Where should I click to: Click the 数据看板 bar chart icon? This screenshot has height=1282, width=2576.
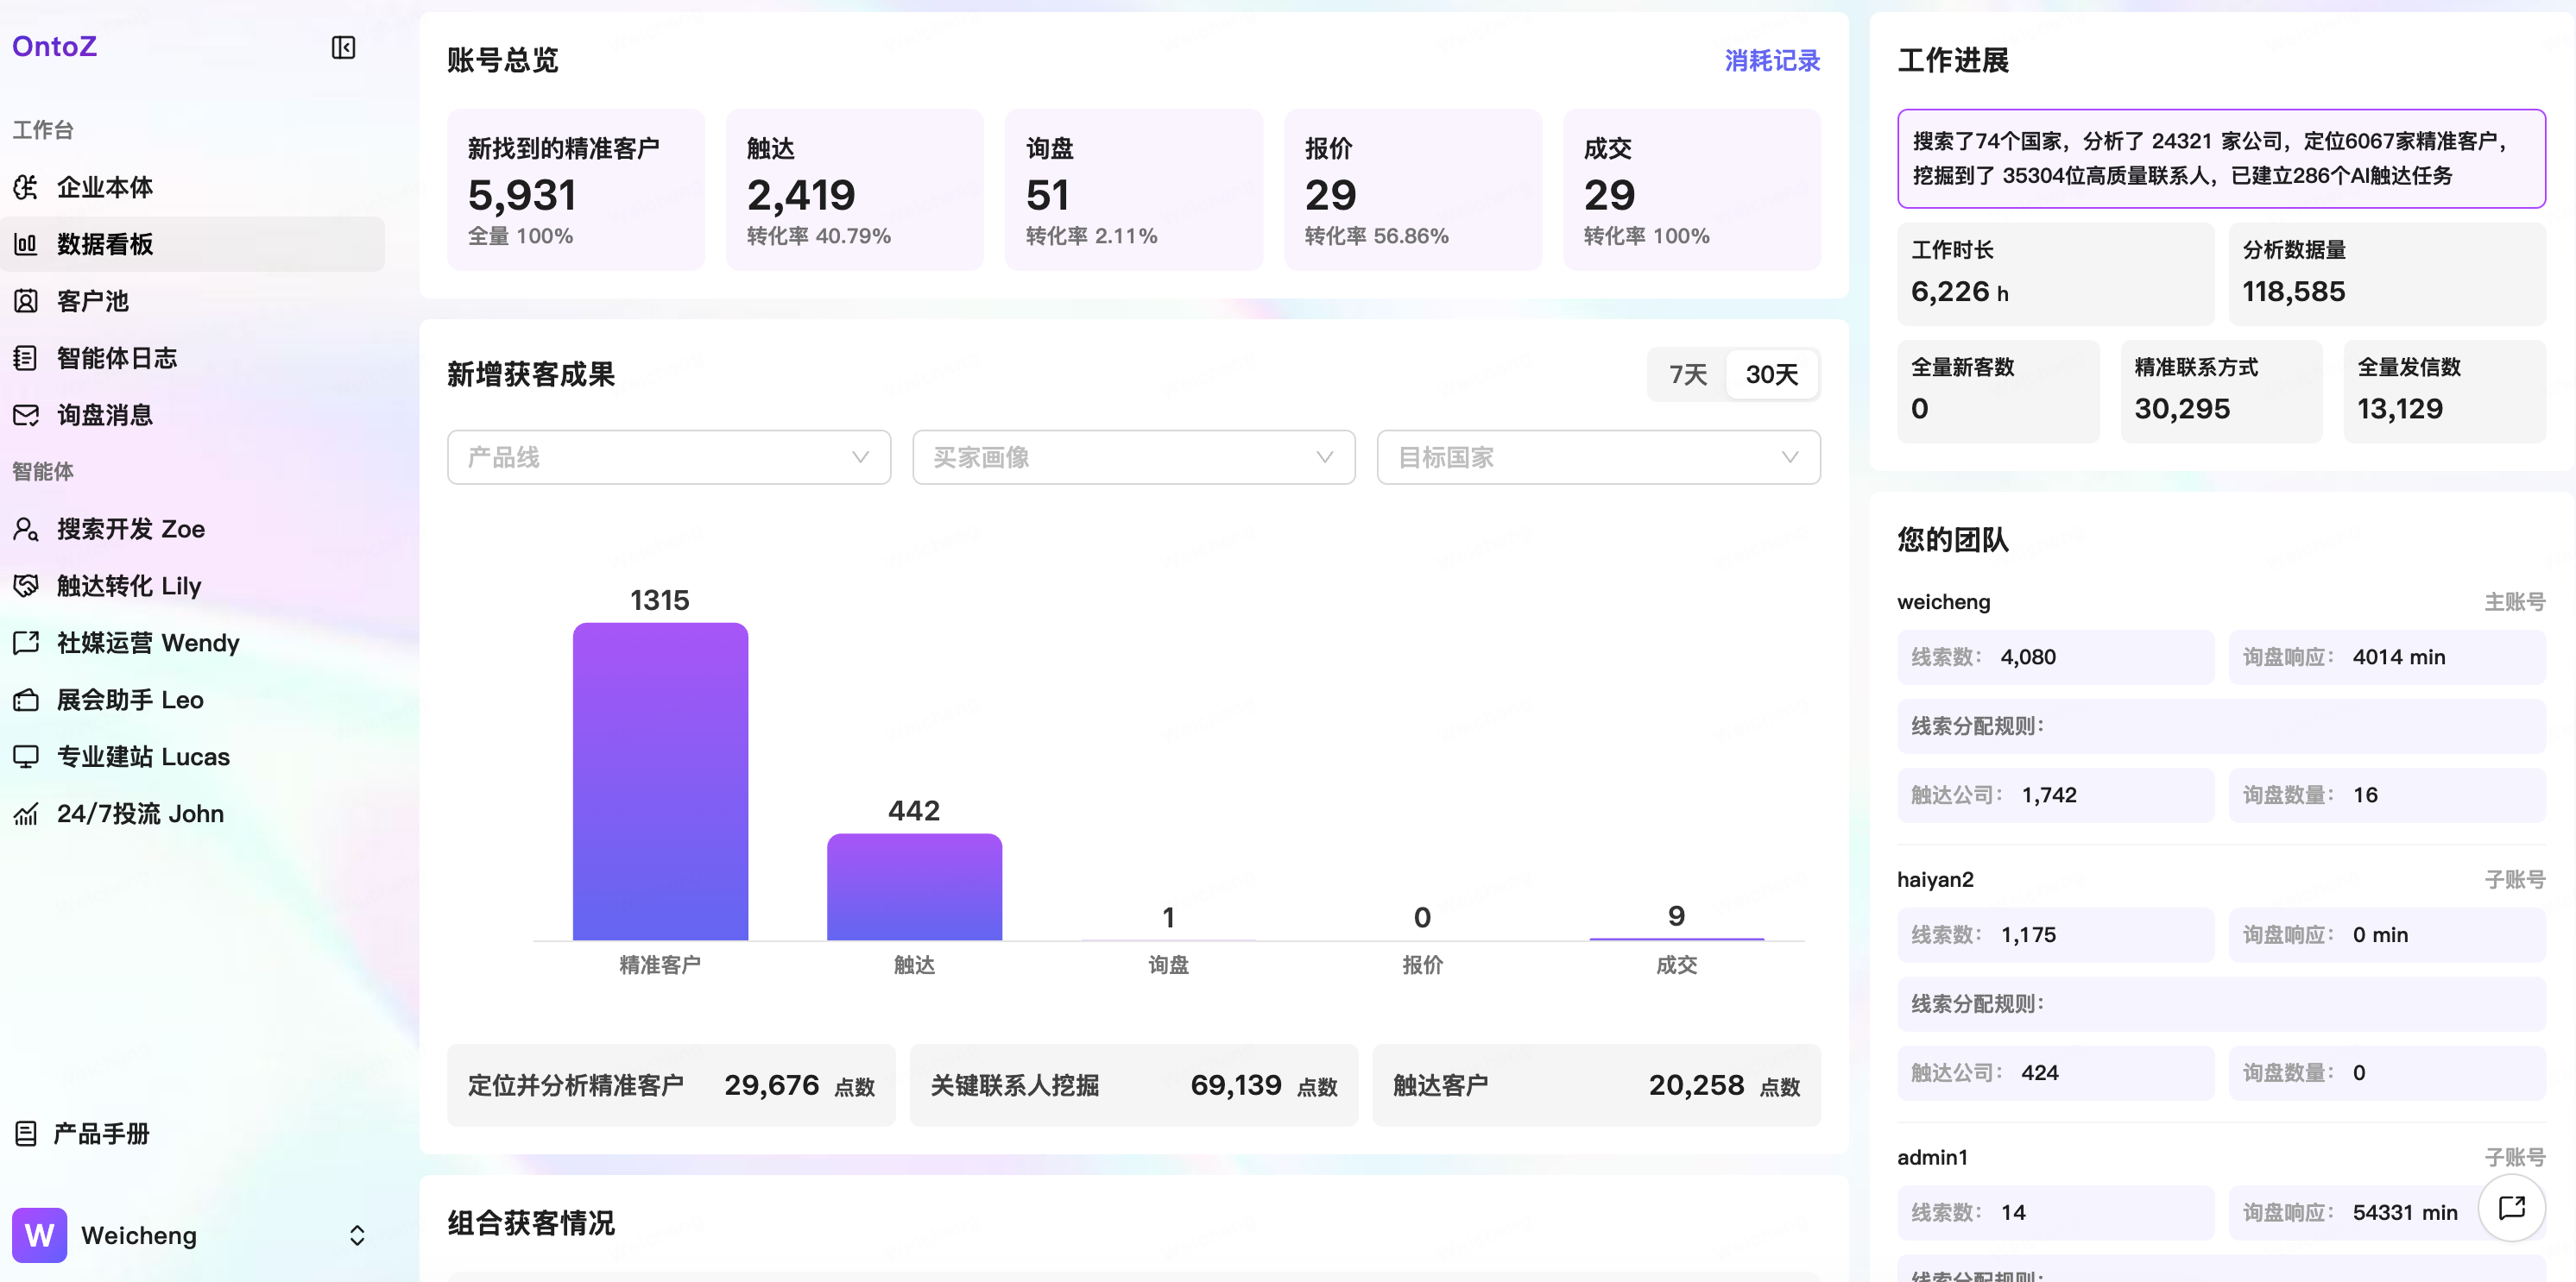(26, 244)
